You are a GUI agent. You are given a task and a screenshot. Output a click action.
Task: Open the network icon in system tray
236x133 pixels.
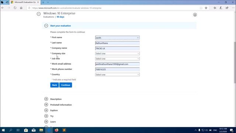(203, 130)
